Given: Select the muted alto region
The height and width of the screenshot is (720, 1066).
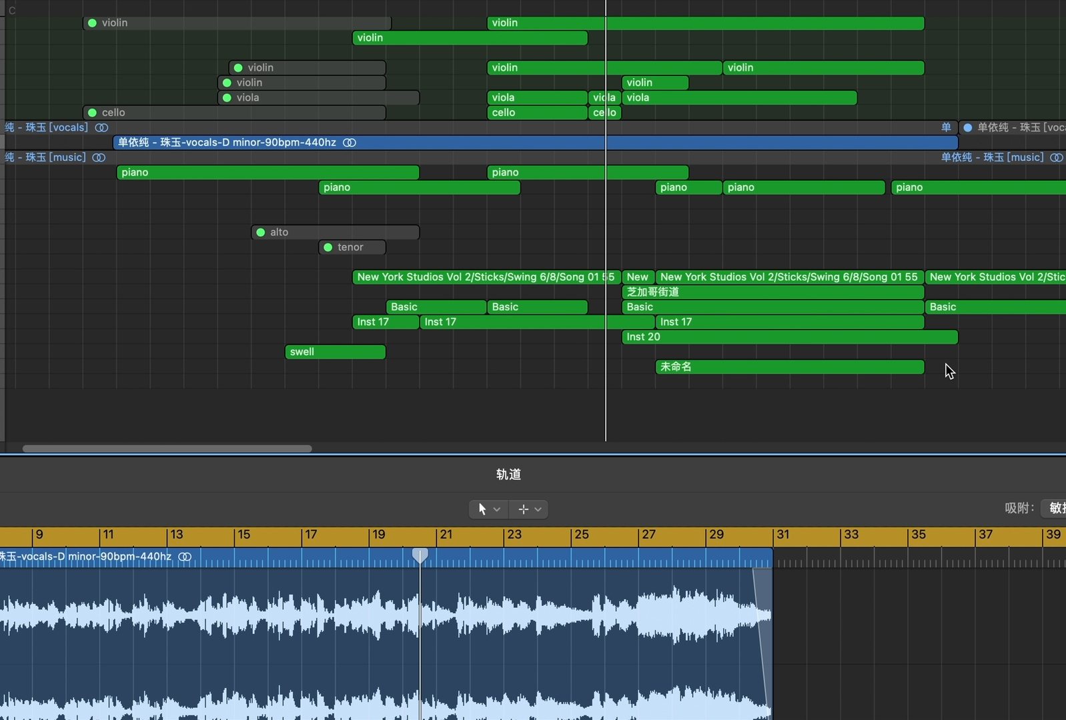Looking at the screenshot, I should pos(336,232).
